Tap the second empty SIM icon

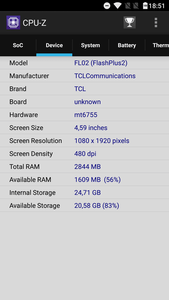coord(136,6)
